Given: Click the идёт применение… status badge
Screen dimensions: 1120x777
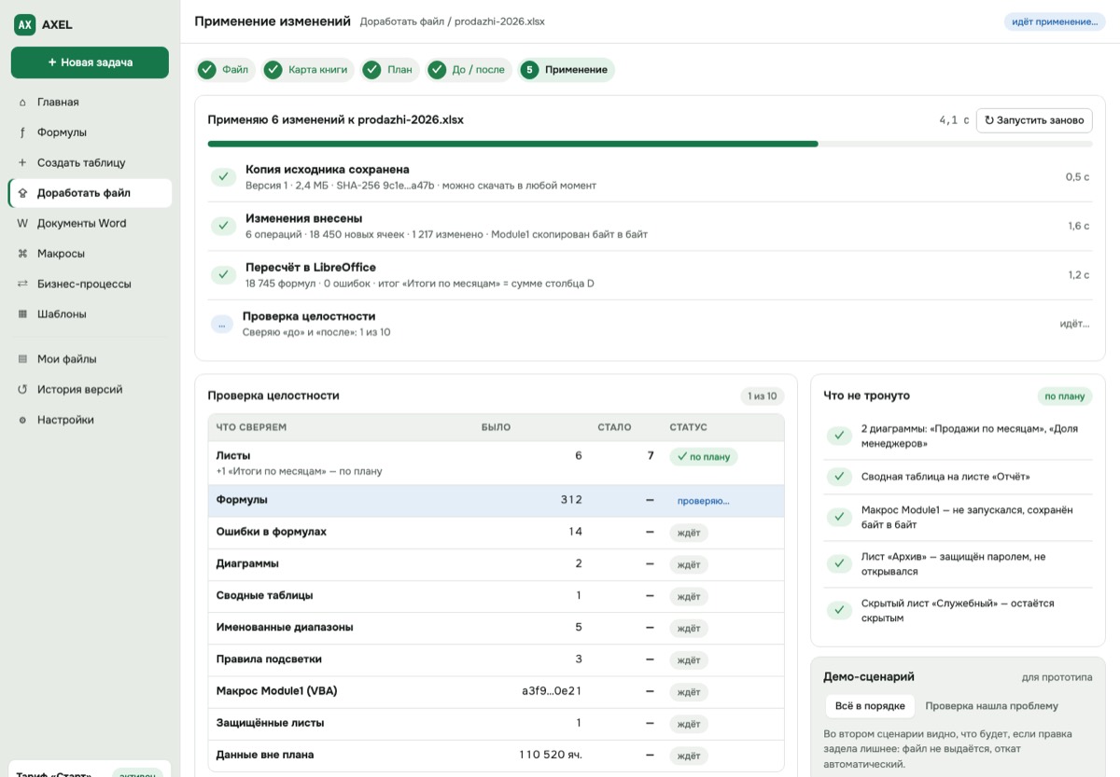Looking at the screenshot, I should tap(1055, 21).
